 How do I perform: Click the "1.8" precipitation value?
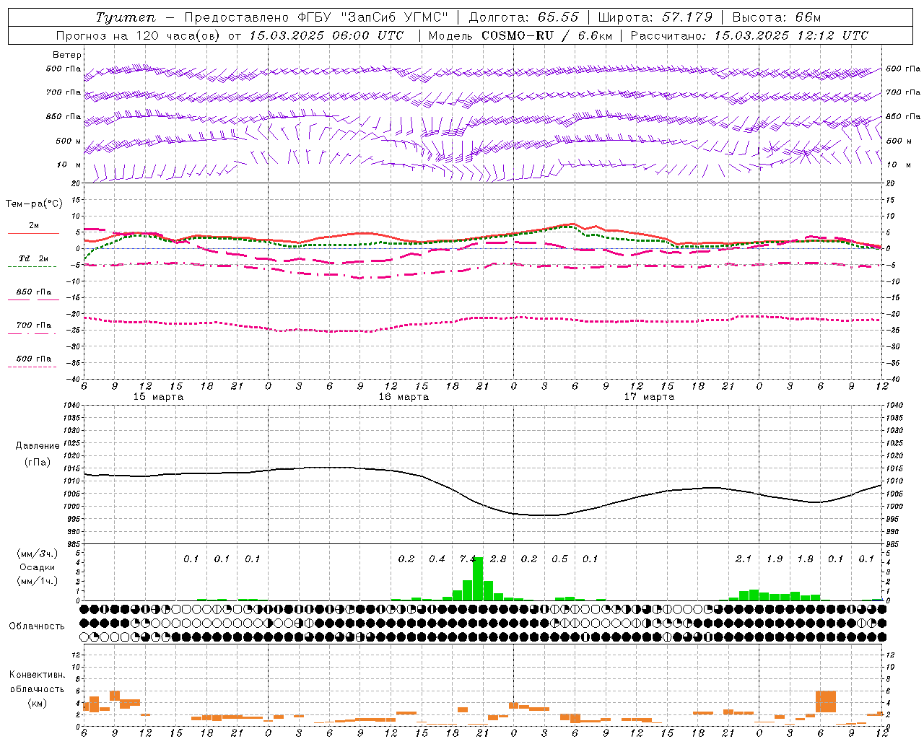pos(805,559)
